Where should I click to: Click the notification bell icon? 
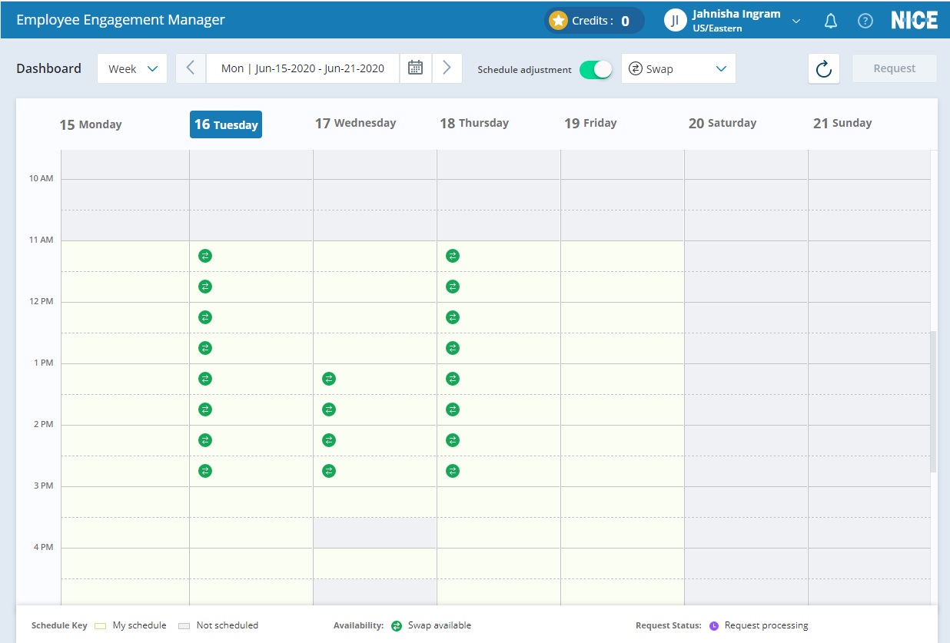click(830, 22)
